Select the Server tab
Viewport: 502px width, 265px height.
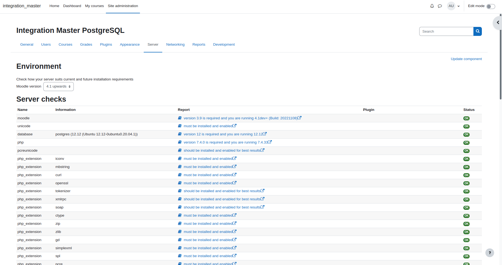pyautogui.click(x=153, y=45)
